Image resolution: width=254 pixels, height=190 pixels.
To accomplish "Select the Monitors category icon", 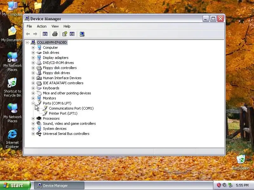I will (39, 98).
